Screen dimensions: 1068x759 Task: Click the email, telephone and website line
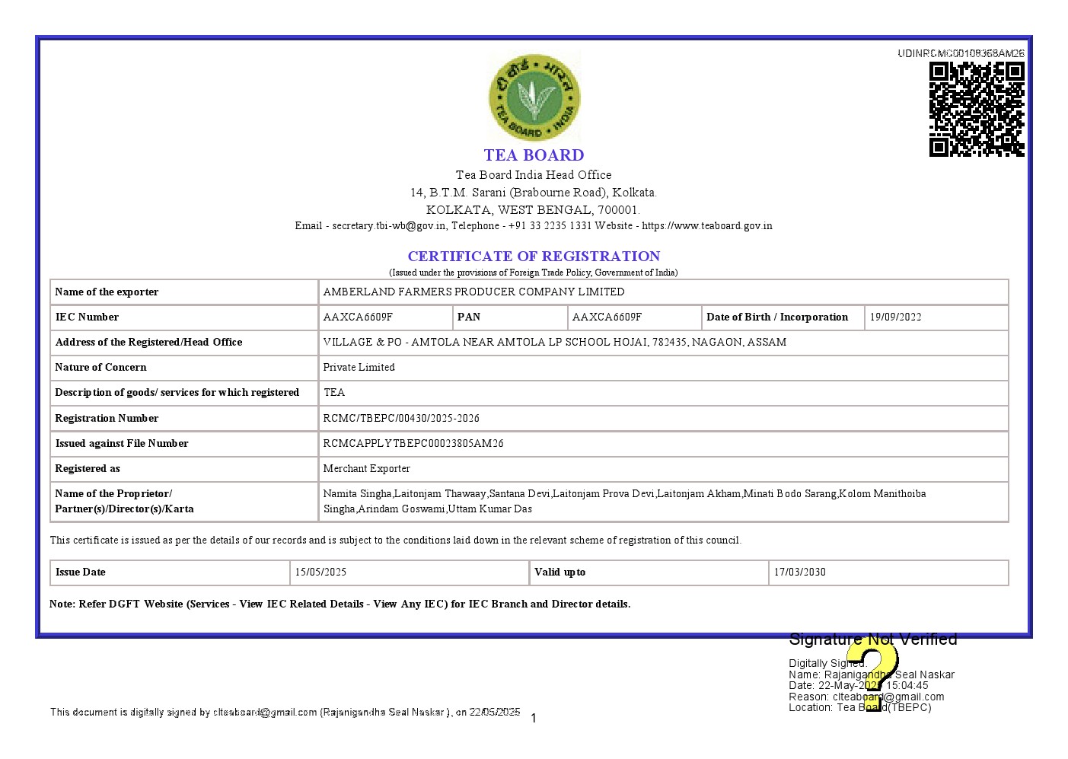tap(534, 226)
